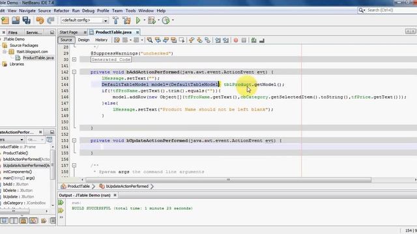417x234 pixels.
Task: Click the Debug Project icon
Action: point(152,20)
